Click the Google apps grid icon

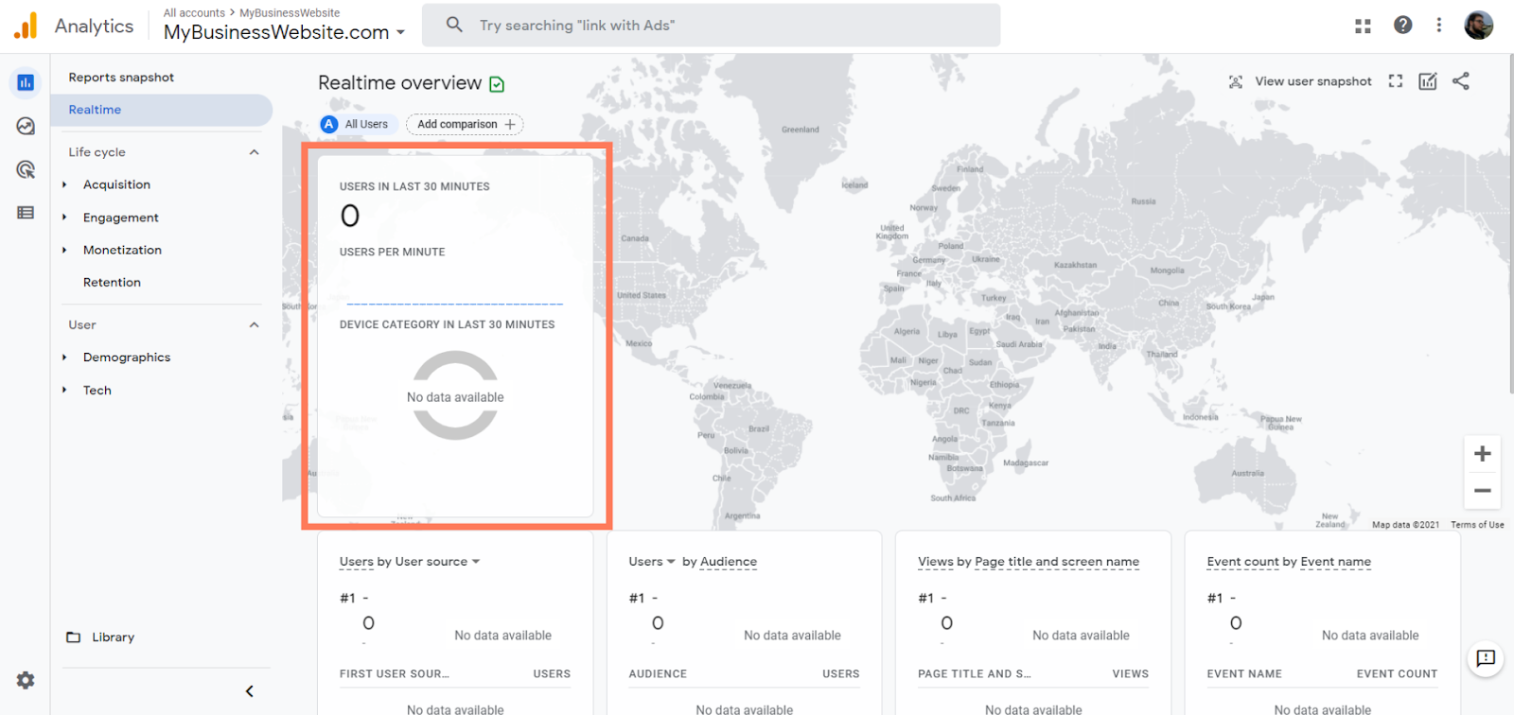(x=1363, y=26)
